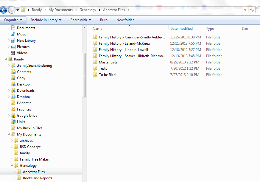Screen dimensions: 260x182
Task: Open the Dropbox folder in the sidebar
Action: [x=14, y=97]
